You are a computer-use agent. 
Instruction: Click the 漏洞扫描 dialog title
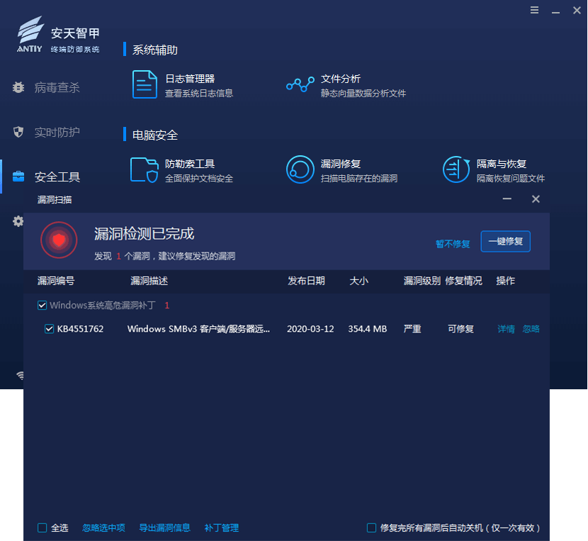[x=55, y=200]
